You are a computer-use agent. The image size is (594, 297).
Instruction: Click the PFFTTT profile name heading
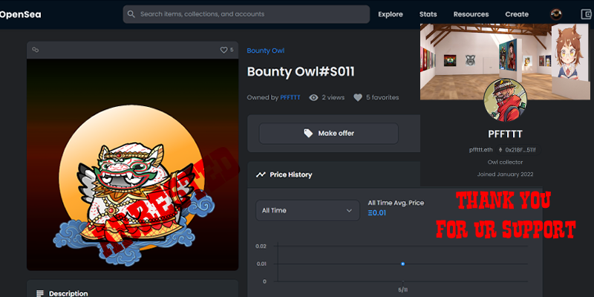[x=505, y=134]
